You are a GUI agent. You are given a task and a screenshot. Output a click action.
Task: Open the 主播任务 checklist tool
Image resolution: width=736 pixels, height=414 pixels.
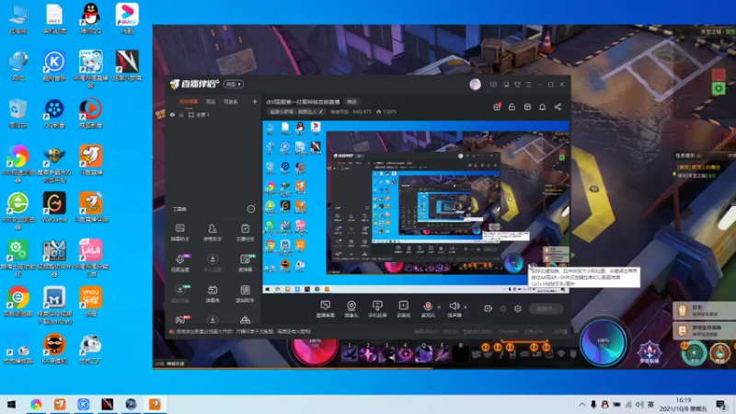click(245, 232)
